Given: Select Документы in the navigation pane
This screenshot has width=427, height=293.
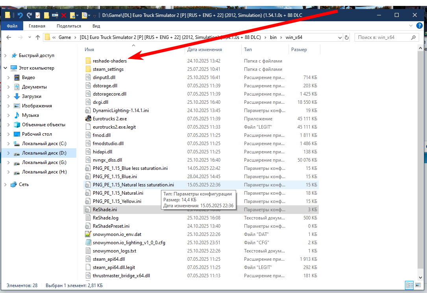Looking at the screenshot, I should point(34,87).
